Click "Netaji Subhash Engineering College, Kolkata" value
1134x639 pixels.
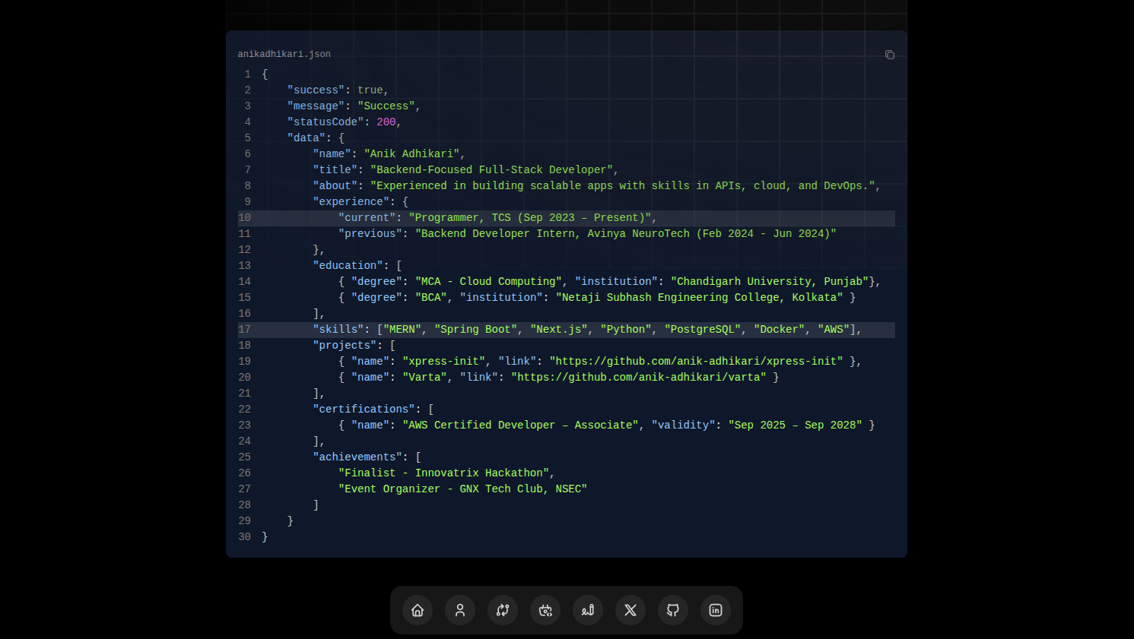tap(699, 298)
